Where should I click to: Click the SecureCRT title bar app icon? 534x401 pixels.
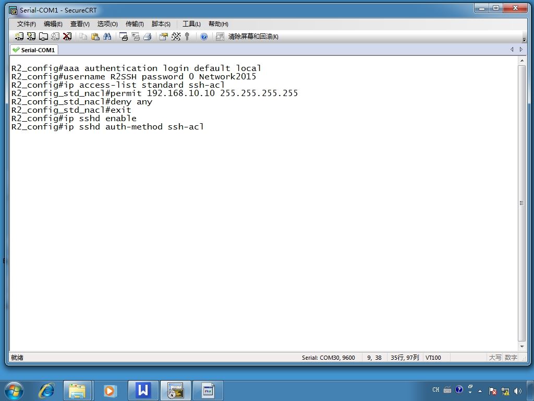click(x=13, y=10)
